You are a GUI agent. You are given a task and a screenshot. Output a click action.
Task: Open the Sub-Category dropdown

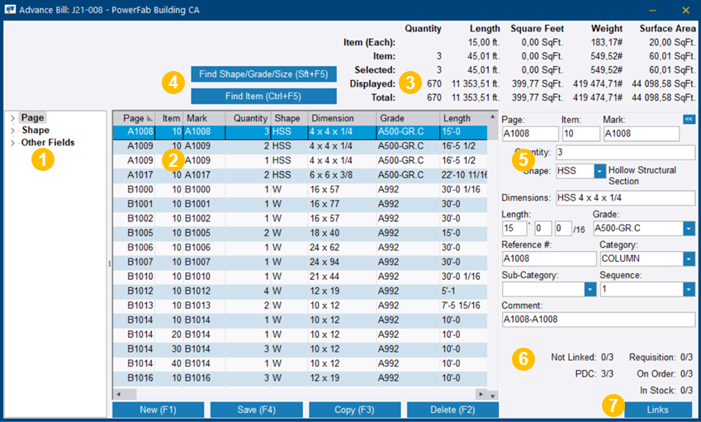[x=590, y=289]
